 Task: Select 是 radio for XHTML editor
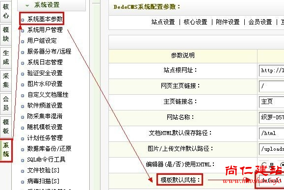pyautogui.click(x=264, y=164)
